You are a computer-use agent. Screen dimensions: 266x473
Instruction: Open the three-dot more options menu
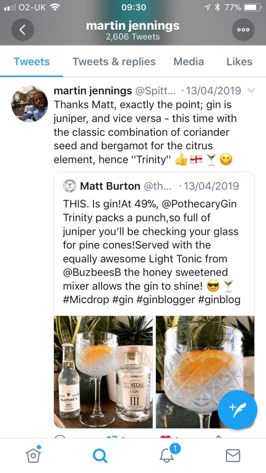coord(243,30)
